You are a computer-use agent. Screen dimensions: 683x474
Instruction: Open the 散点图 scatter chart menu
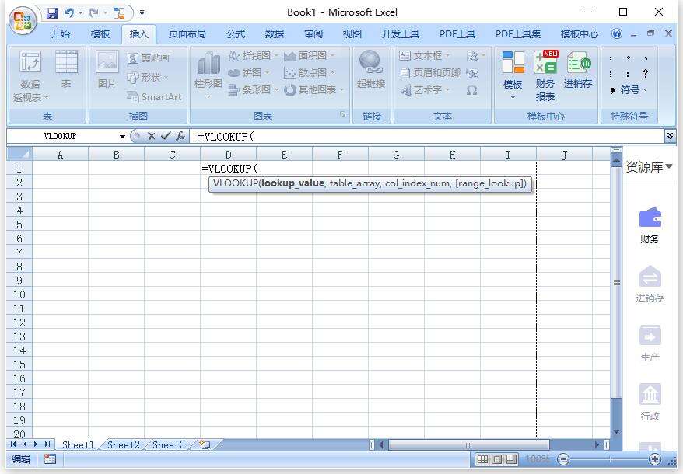(310, 73)
